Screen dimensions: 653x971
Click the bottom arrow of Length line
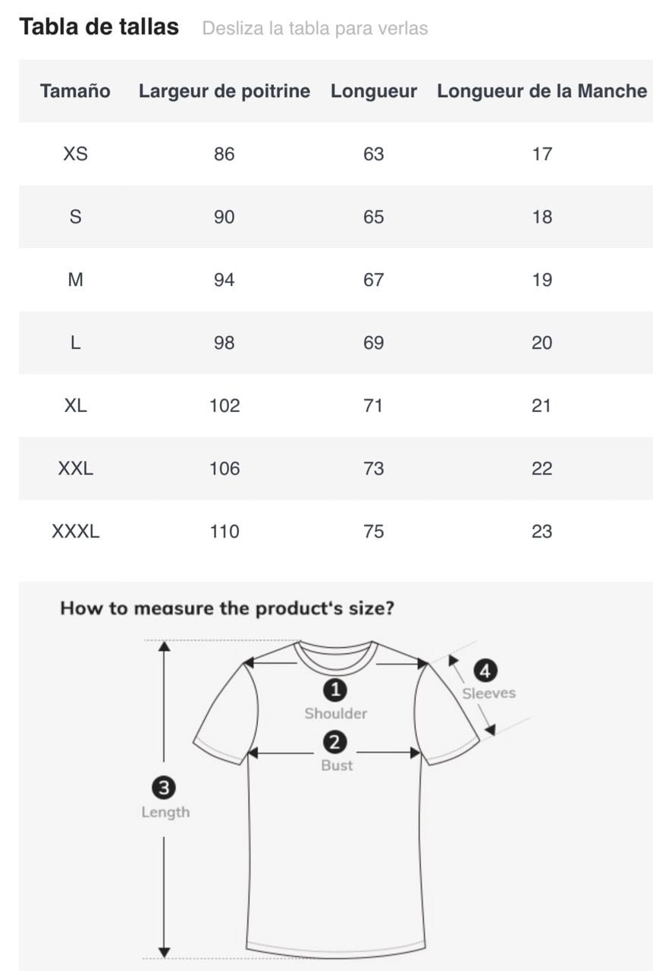tap(164, 952)
